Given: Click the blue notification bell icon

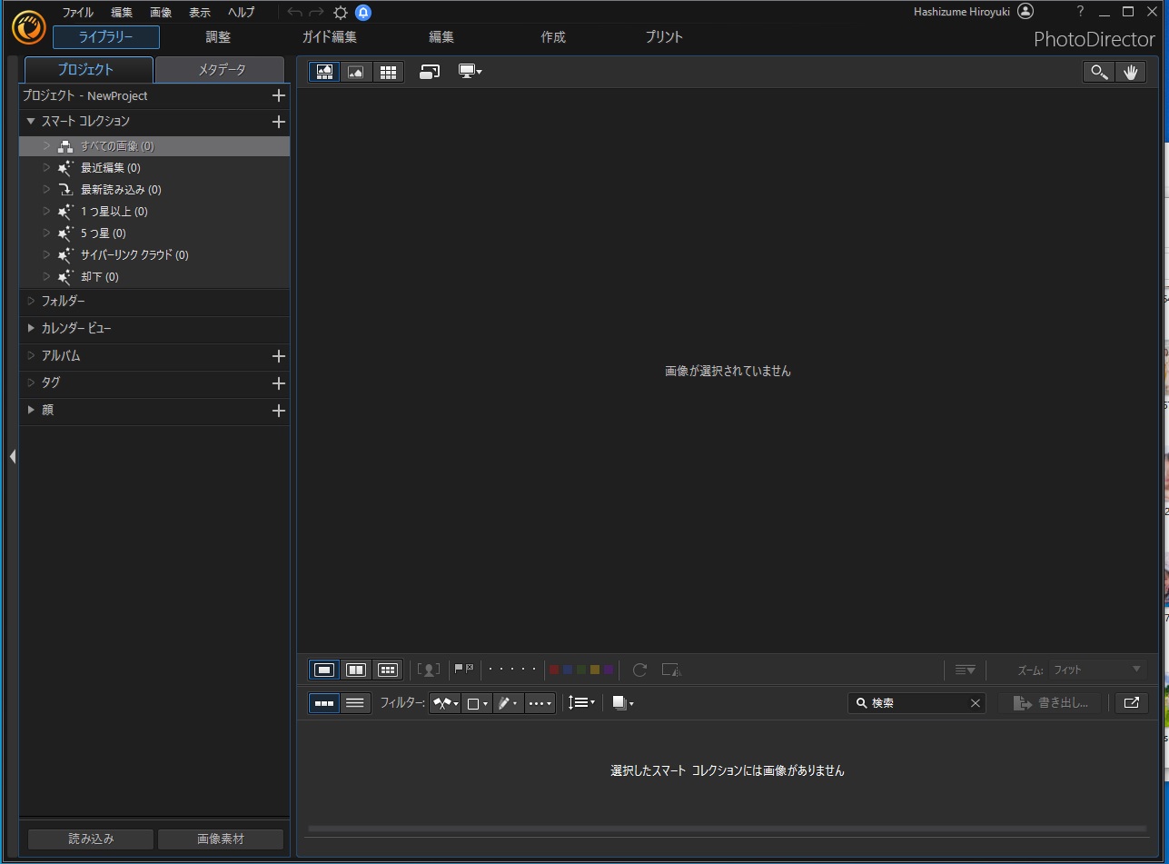Looking at the screenshot, I should [x=363, y=13].
